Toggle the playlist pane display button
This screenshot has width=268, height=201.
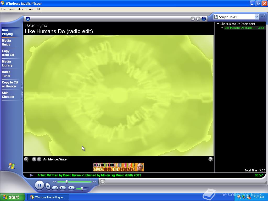point(204,19)
